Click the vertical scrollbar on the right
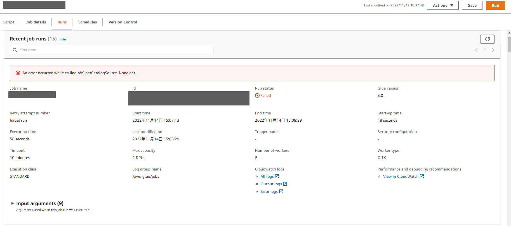 [x=509, y=45]
